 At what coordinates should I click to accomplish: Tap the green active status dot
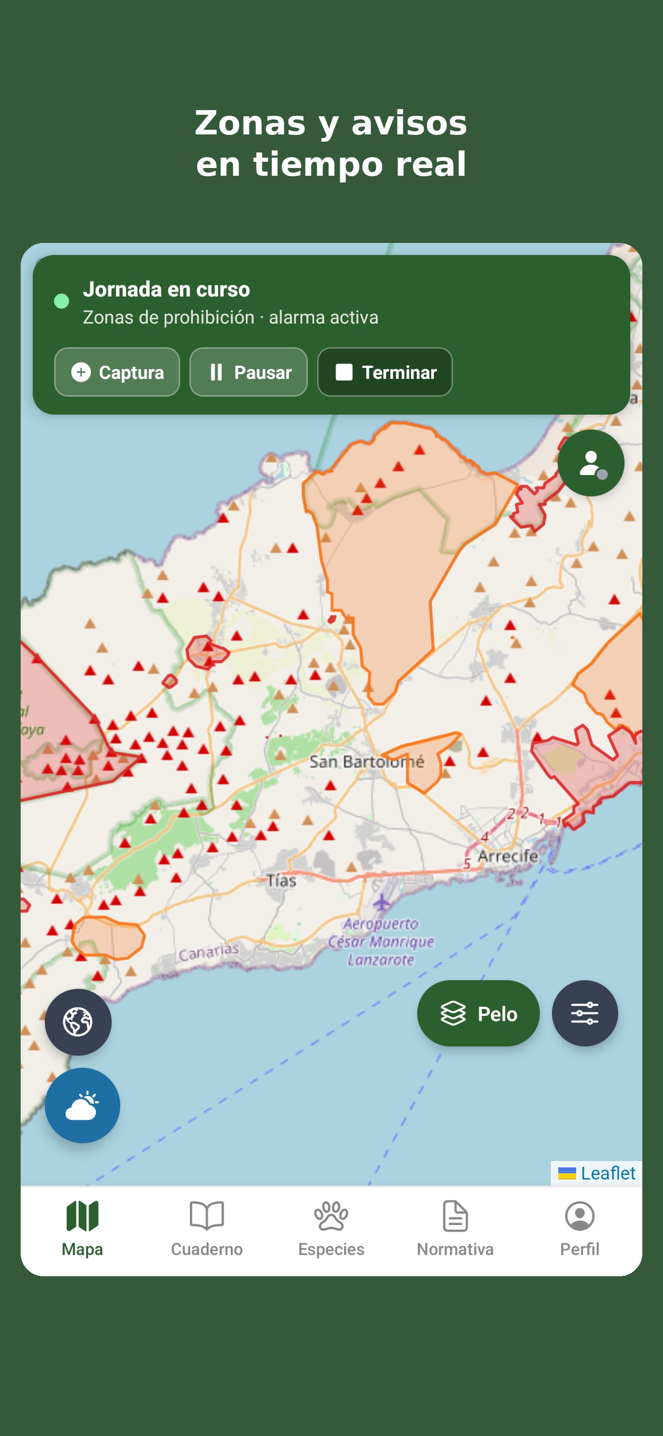click(x=61, y=301)
